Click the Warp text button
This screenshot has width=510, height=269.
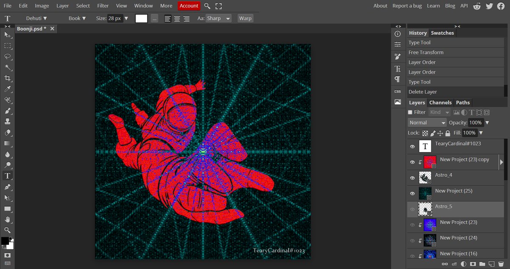[x=245, y=18]
